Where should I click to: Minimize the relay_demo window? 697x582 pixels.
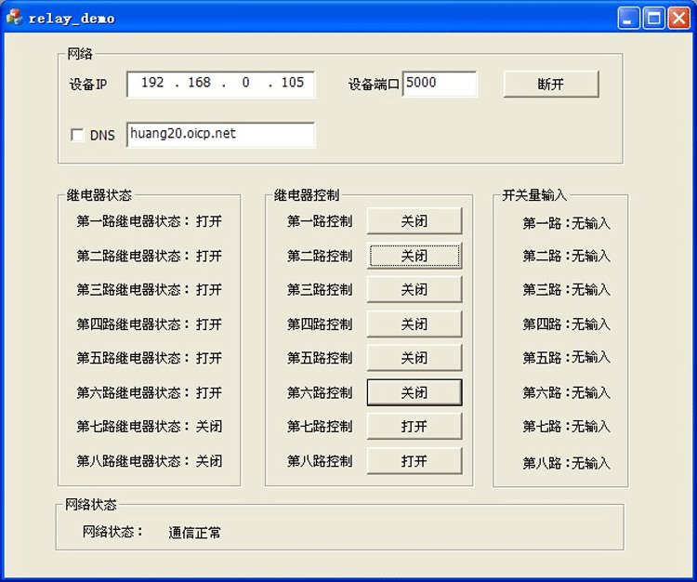pyautogui.click(x=630, y=18)
